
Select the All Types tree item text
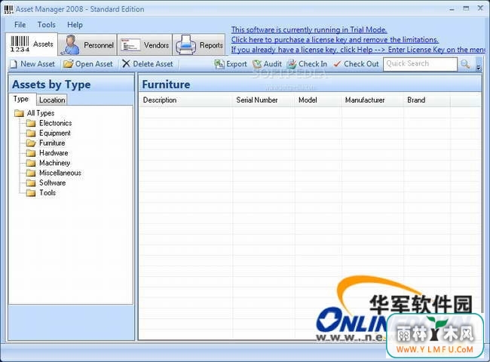point(40,113)
